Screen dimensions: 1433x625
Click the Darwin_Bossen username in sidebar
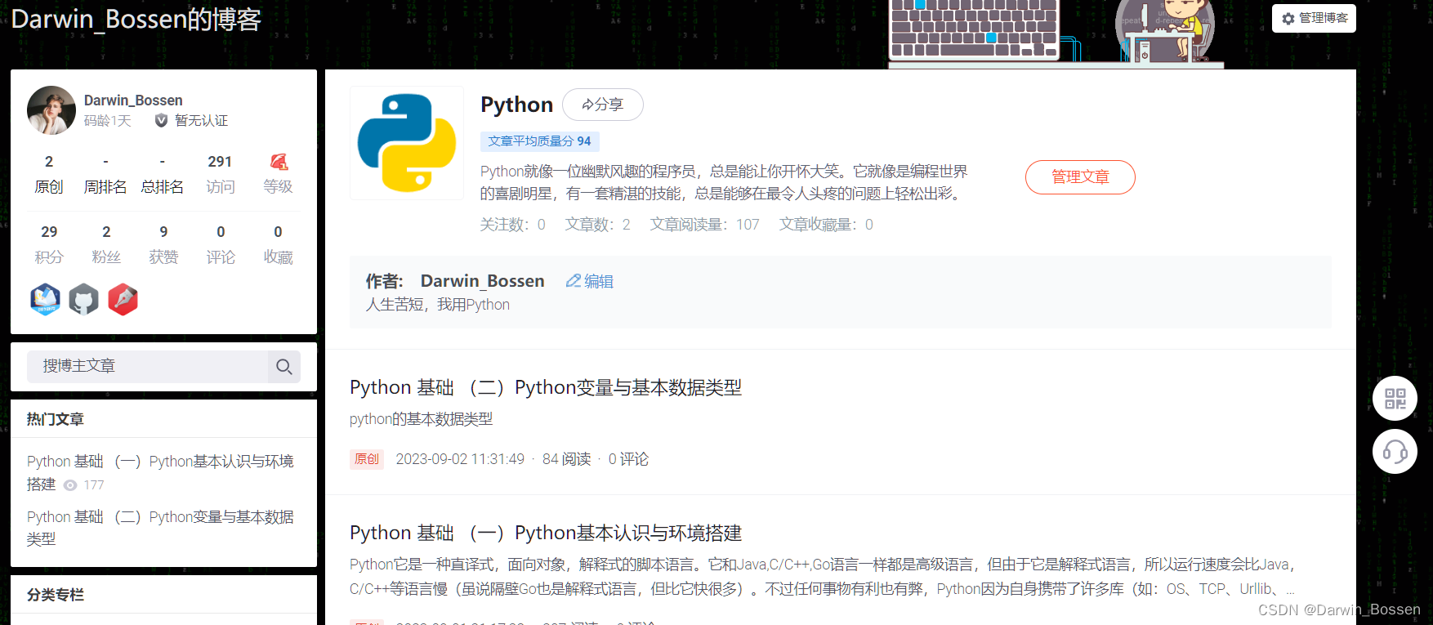pos(133,100)
